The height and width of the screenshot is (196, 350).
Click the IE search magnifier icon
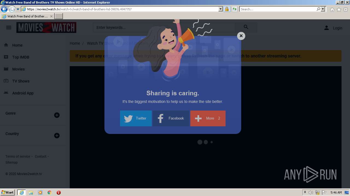click(318, 9)
